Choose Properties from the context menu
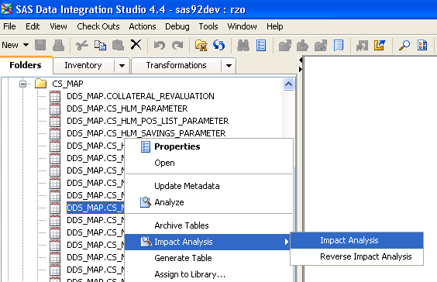The width and height of the screenshot is (437, 282). (209, 146)
